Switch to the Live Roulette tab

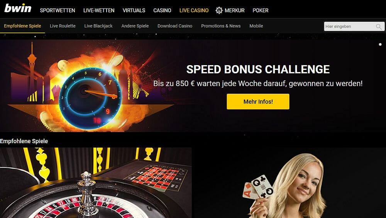(63, 26)
